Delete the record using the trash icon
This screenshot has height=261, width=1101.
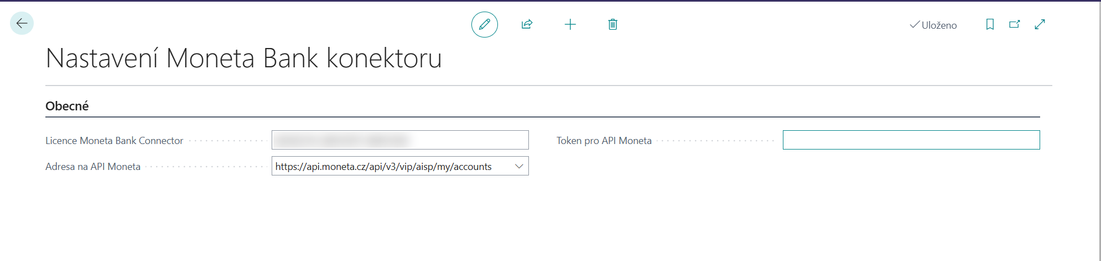click(613, 24)
